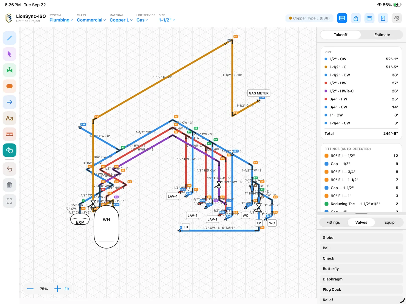The image size is (406, 304).
Task: Toggle the teal hand pan tool
Action: [x=9, y=150]
